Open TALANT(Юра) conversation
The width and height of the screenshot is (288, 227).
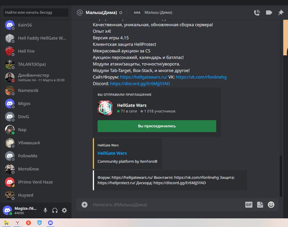(36, 64)
